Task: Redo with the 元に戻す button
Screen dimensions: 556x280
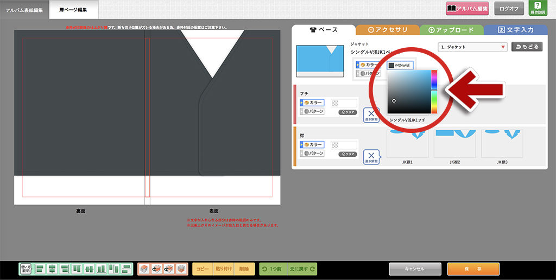Action: point(302,269)
